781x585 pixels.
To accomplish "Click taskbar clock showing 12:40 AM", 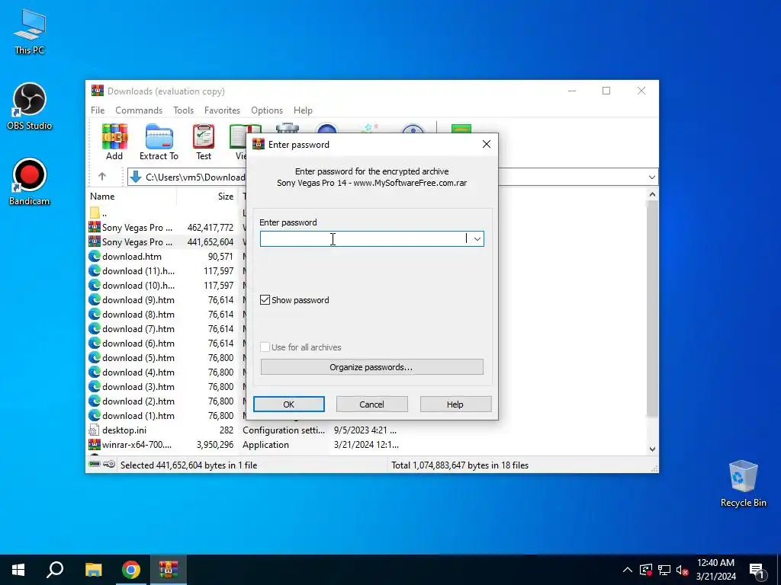I will tap(715, 570).
